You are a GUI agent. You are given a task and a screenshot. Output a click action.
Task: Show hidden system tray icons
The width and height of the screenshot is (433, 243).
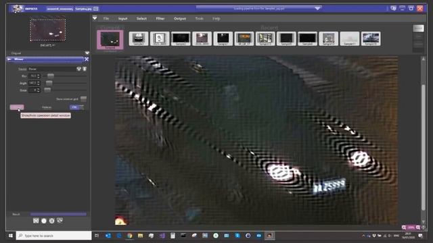coord(363,236)
